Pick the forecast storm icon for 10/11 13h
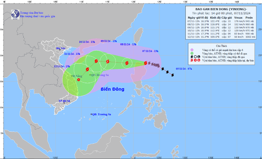 [x=96, y=61]
